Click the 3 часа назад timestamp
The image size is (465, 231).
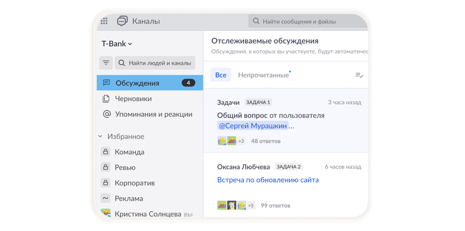tap(345, 102)
